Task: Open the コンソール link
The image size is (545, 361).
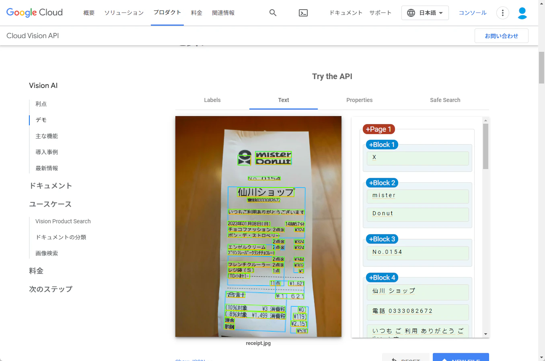Action: tap(473, 13)
